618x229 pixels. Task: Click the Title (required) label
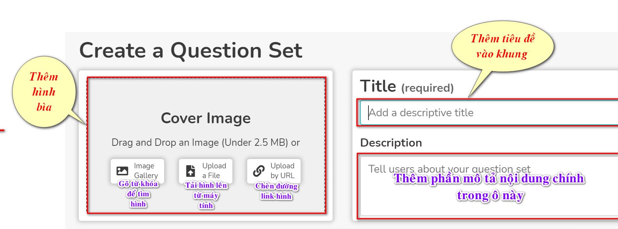click(x=407, y=86)
